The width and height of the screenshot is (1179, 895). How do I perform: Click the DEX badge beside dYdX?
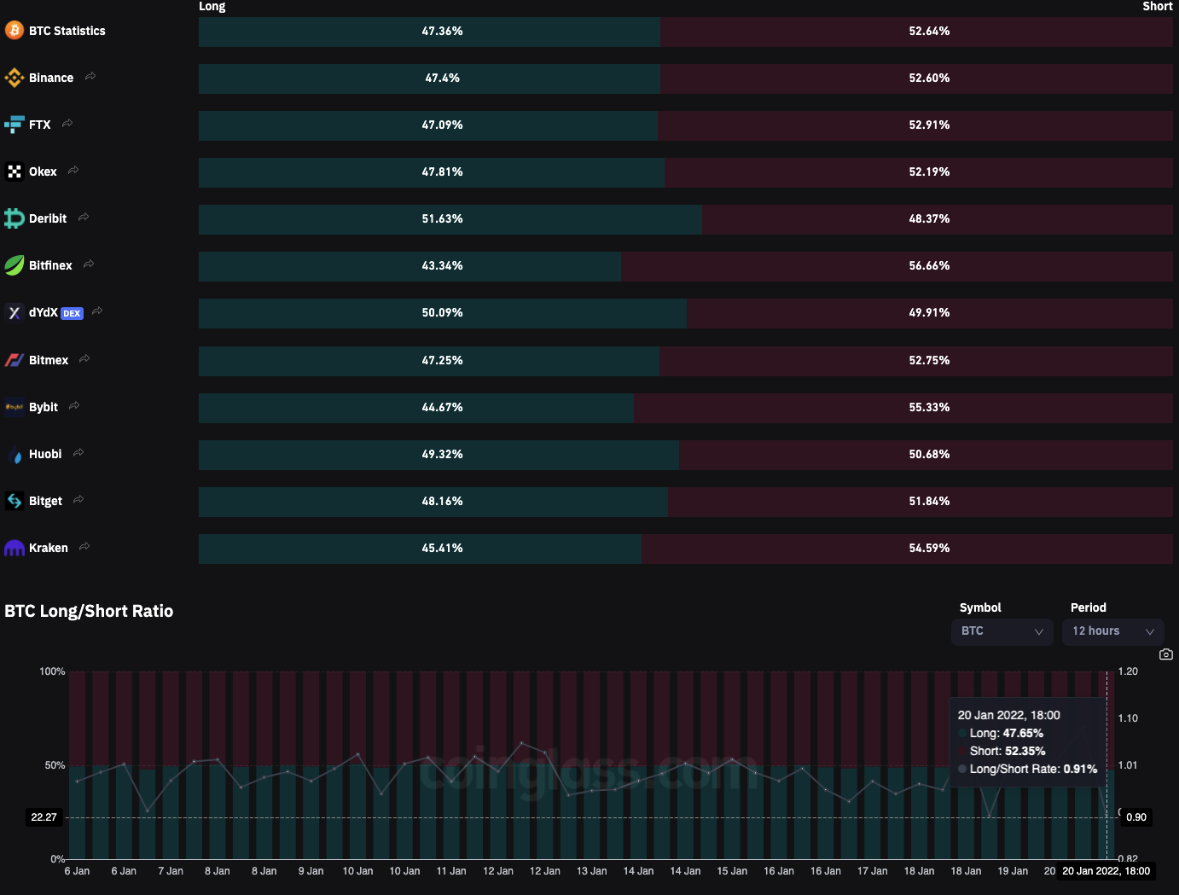tap(73, 313)
